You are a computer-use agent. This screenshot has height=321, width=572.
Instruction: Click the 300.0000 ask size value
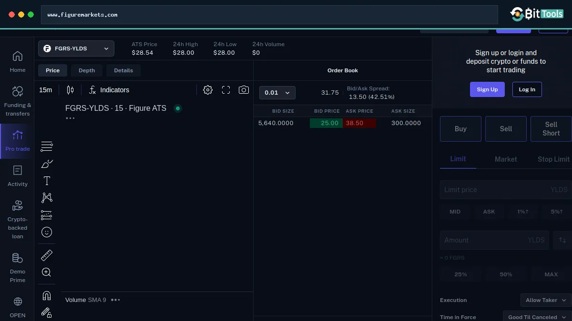406,123
